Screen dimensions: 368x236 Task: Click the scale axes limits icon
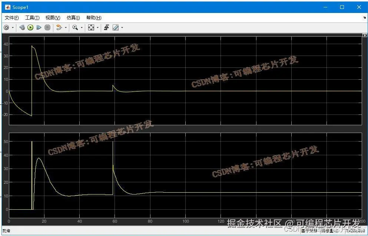[91, 28]
